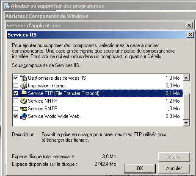Check the Service NNTP checkbox

tap(16, 101)
